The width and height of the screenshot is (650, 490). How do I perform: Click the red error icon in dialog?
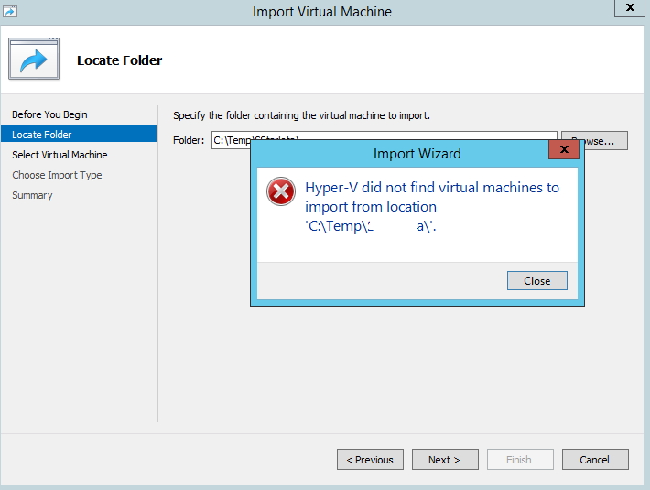click(281, 191)
